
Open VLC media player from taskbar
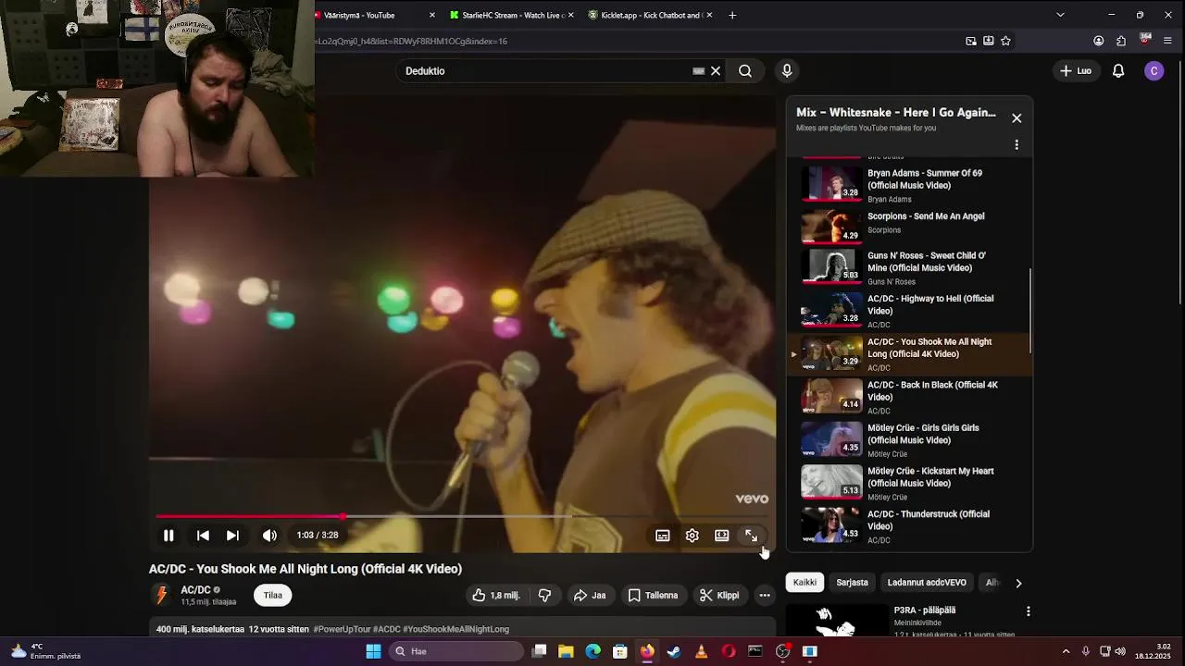pos(701,651)
